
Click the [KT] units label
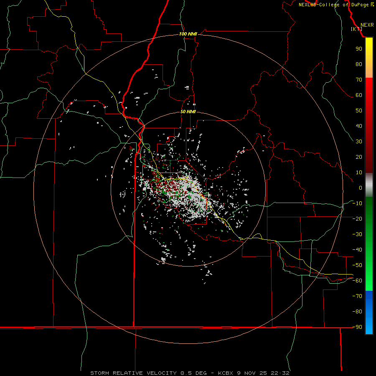pos(357,29)
